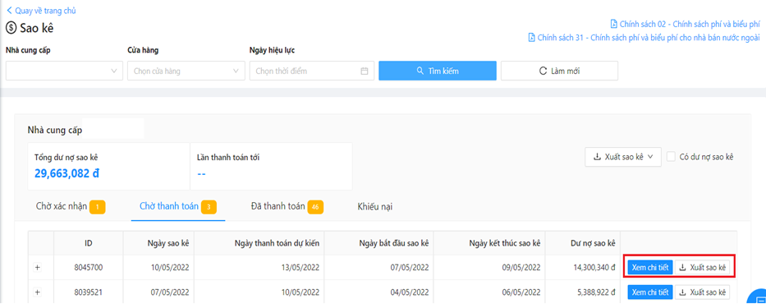Expand the row with ID 8045700
Image resolution: width=766 pixels, height=308 pixels.
(38, 268)
